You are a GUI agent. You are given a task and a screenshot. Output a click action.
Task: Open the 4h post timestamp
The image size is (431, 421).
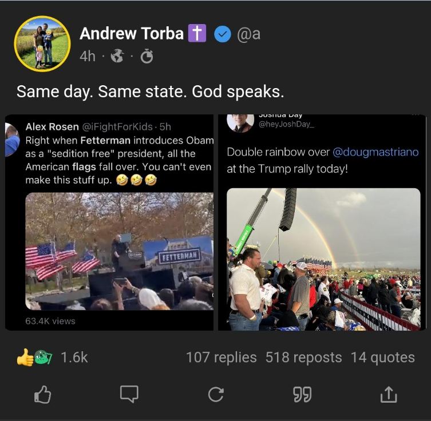click(x=88, y=57)
